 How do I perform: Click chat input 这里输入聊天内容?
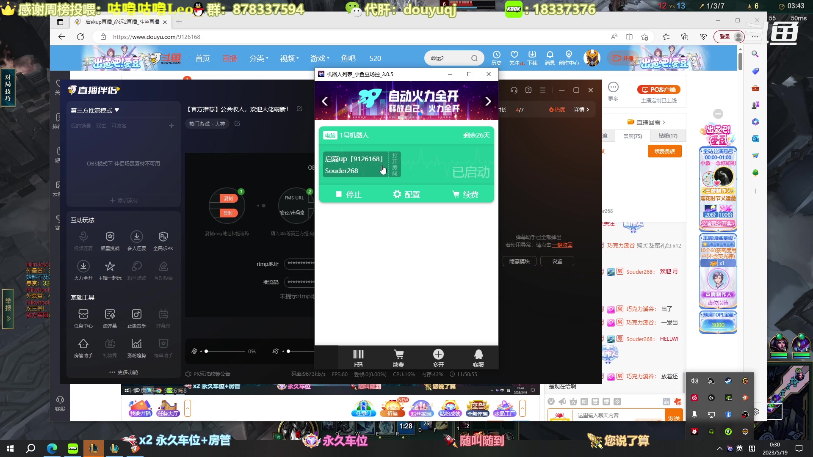[x=618, y=416]
